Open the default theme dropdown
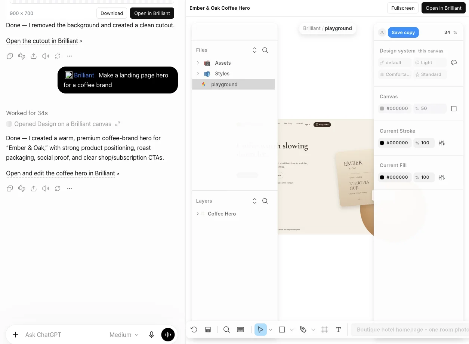469x344 pixels. click(395, 63)
